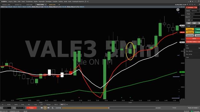This screenshot has height=112, width=200.
Task: Move the replay progress slider handle
Action: pos(109,108)
